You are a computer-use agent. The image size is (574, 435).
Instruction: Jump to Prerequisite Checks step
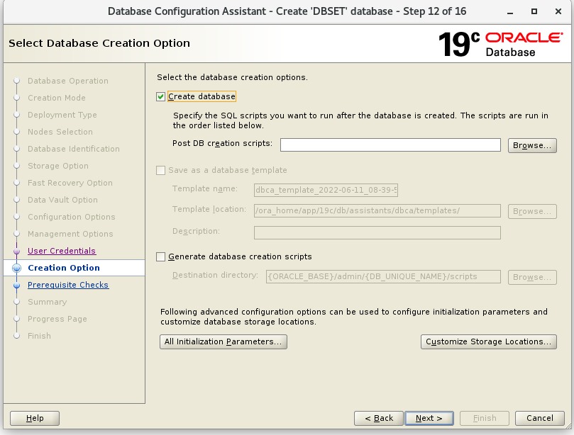pyautogui.click(x=68, y=285)
